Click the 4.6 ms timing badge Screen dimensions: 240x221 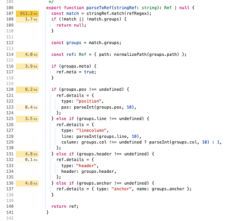click(x=27, y=183)
